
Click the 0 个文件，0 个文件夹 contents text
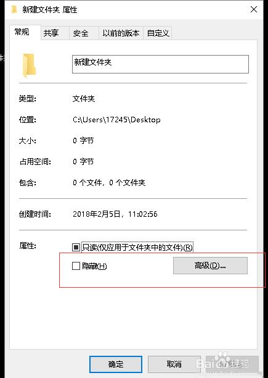tap(109, 182)
